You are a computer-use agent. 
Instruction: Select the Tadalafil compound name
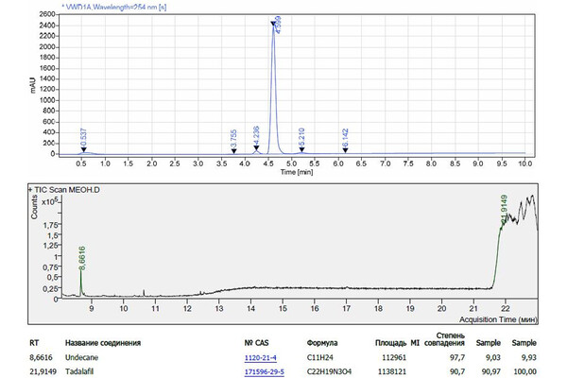coord(80,370)
